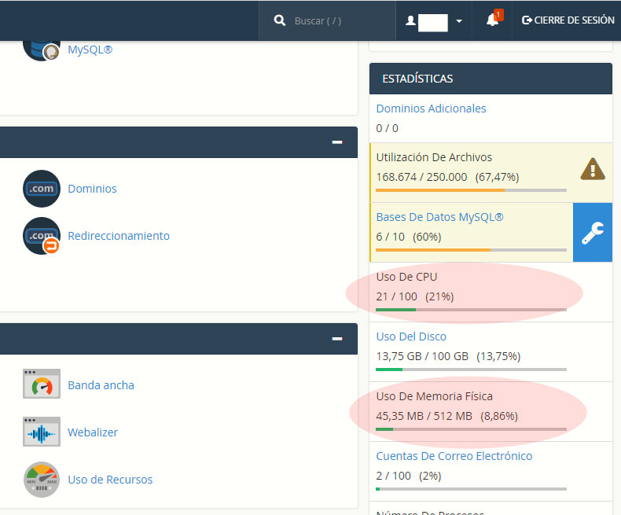Collapse the domains section with minus button
Viewport: 621px width, 515px height.
337,142
